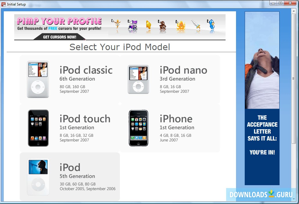Click the '4 GB, 8 GB, 16 GB' capacity text
This screenshot has height=204, width=299.
[x=175, y=136]
